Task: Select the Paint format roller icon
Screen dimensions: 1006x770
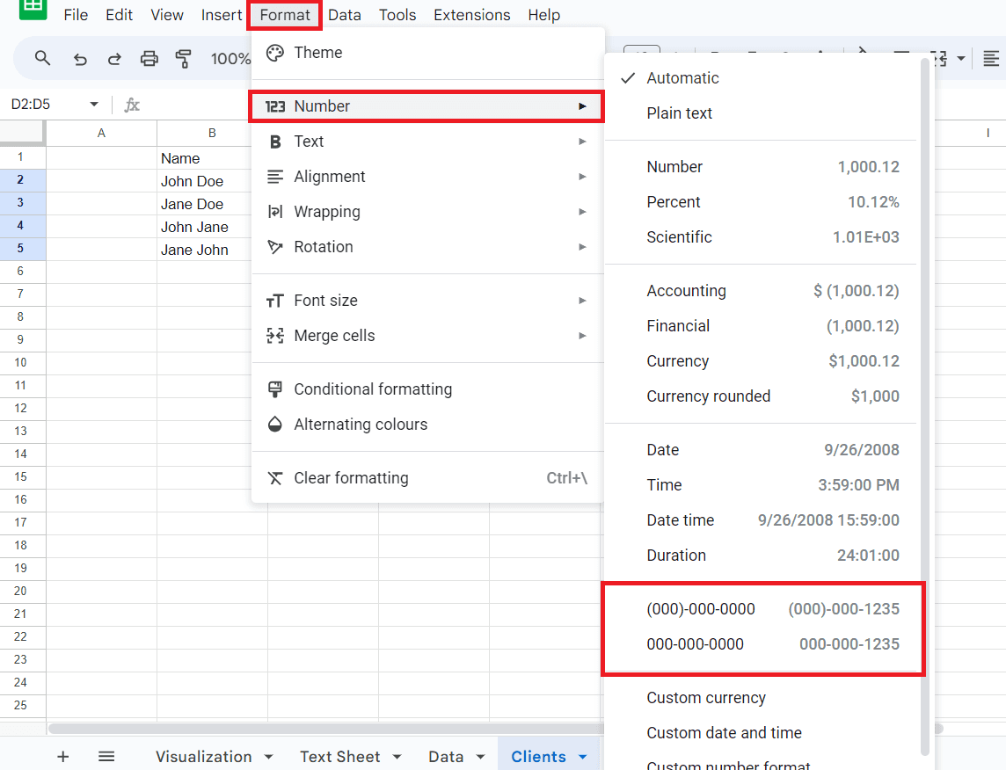Action: point(184,59)
